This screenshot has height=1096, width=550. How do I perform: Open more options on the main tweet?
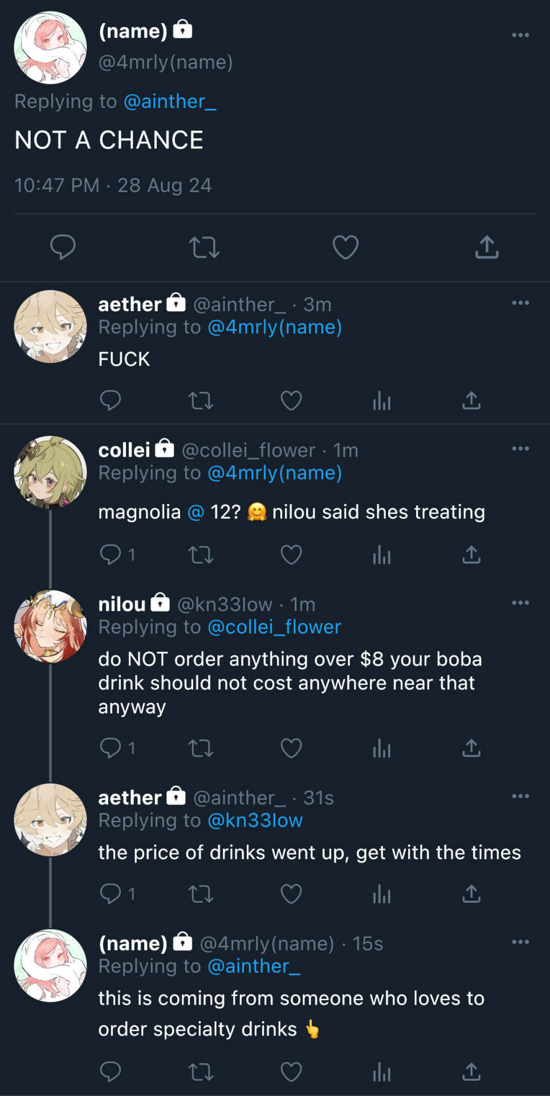coord(520,35)
